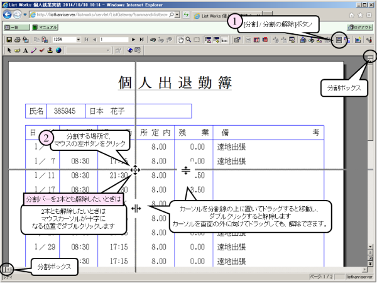
Task: Open the address bar dropdown arrow
Action: tap(177, 15)
